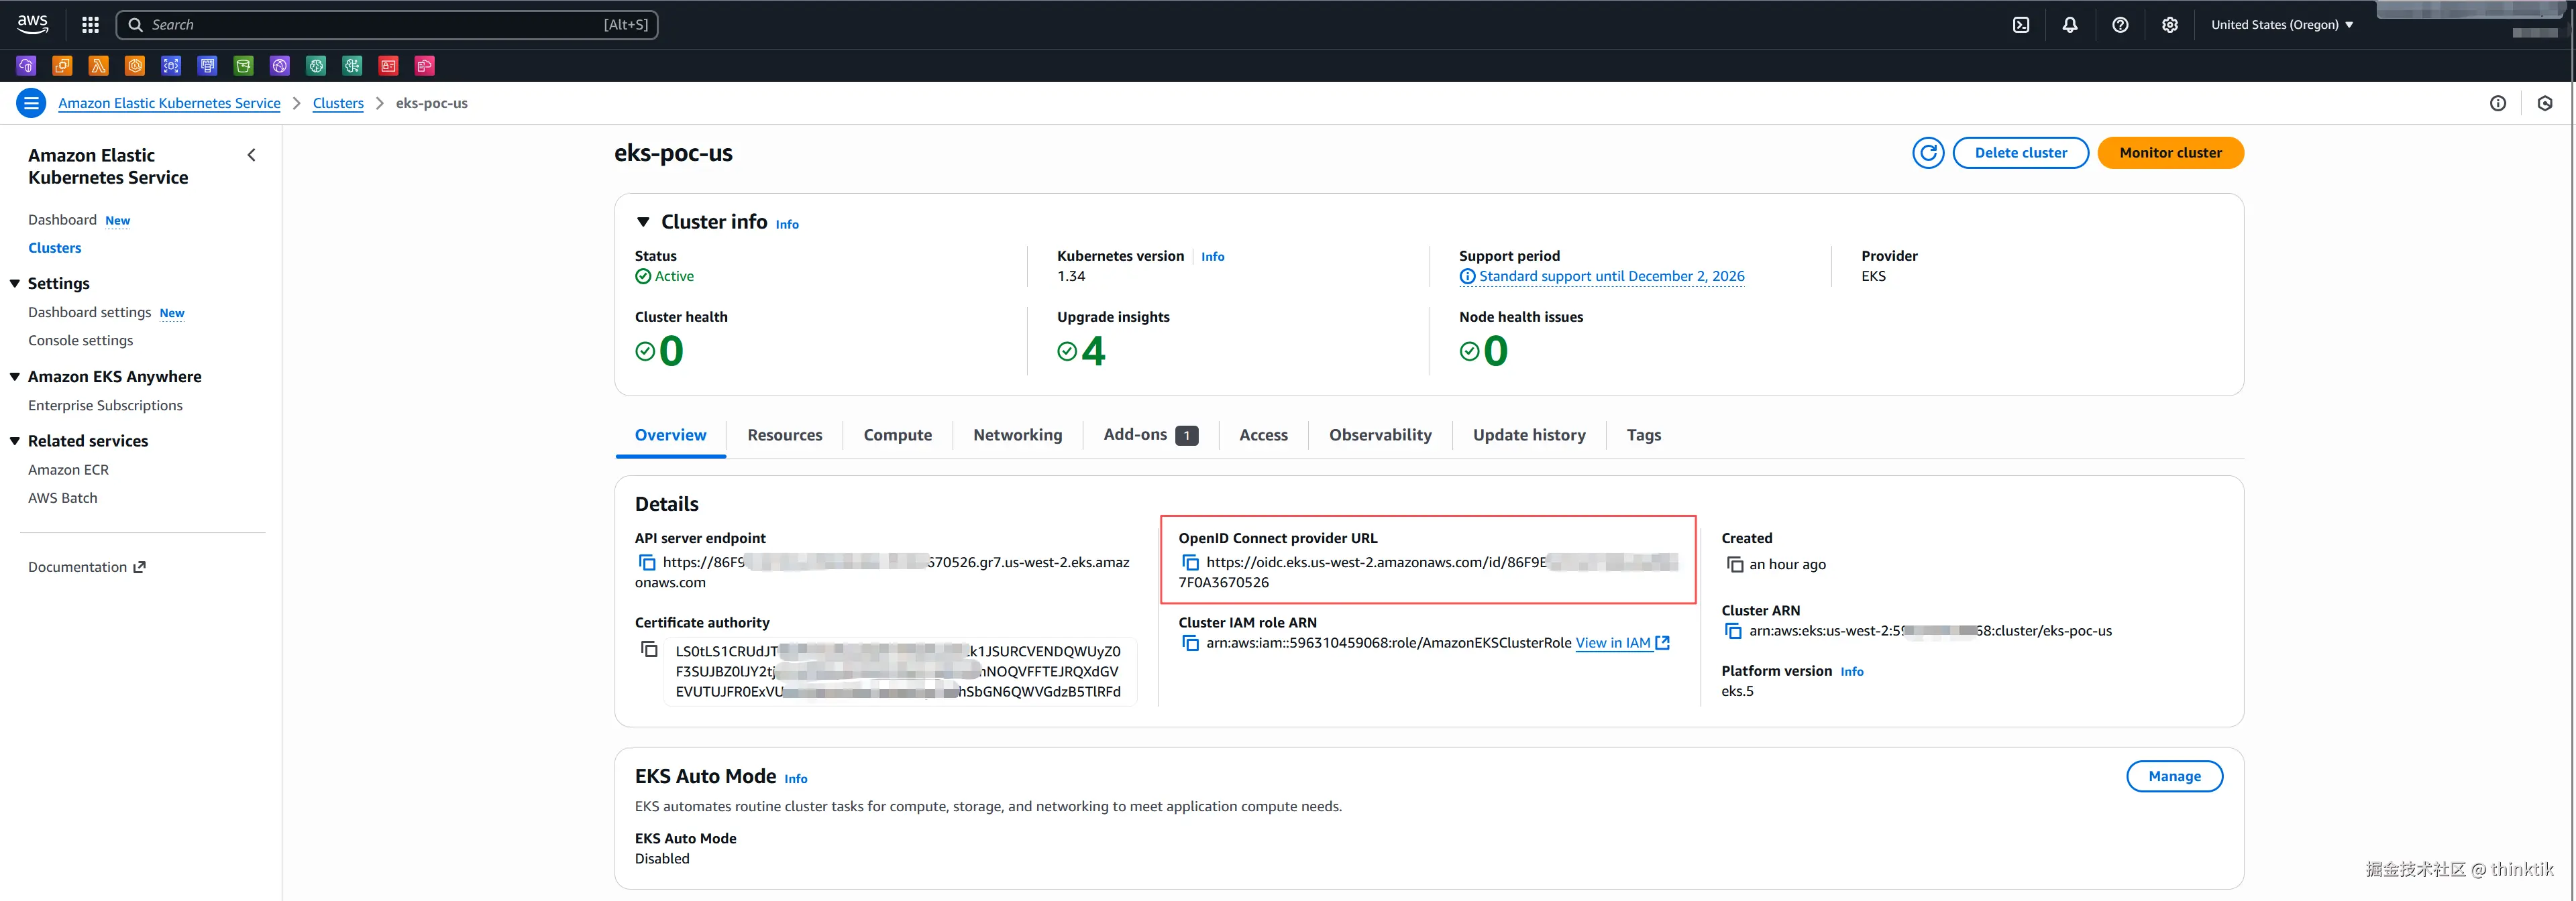Open the notifications bell icon
Viewport: 2576px width, 901px height.
[2070, 25]
